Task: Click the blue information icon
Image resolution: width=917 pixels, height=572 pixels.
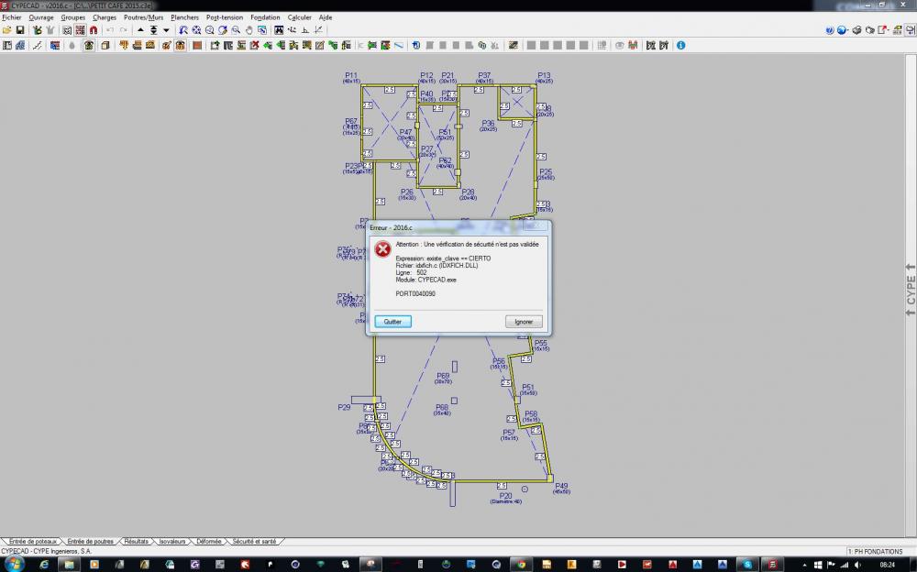Action: tap(680, 45)
